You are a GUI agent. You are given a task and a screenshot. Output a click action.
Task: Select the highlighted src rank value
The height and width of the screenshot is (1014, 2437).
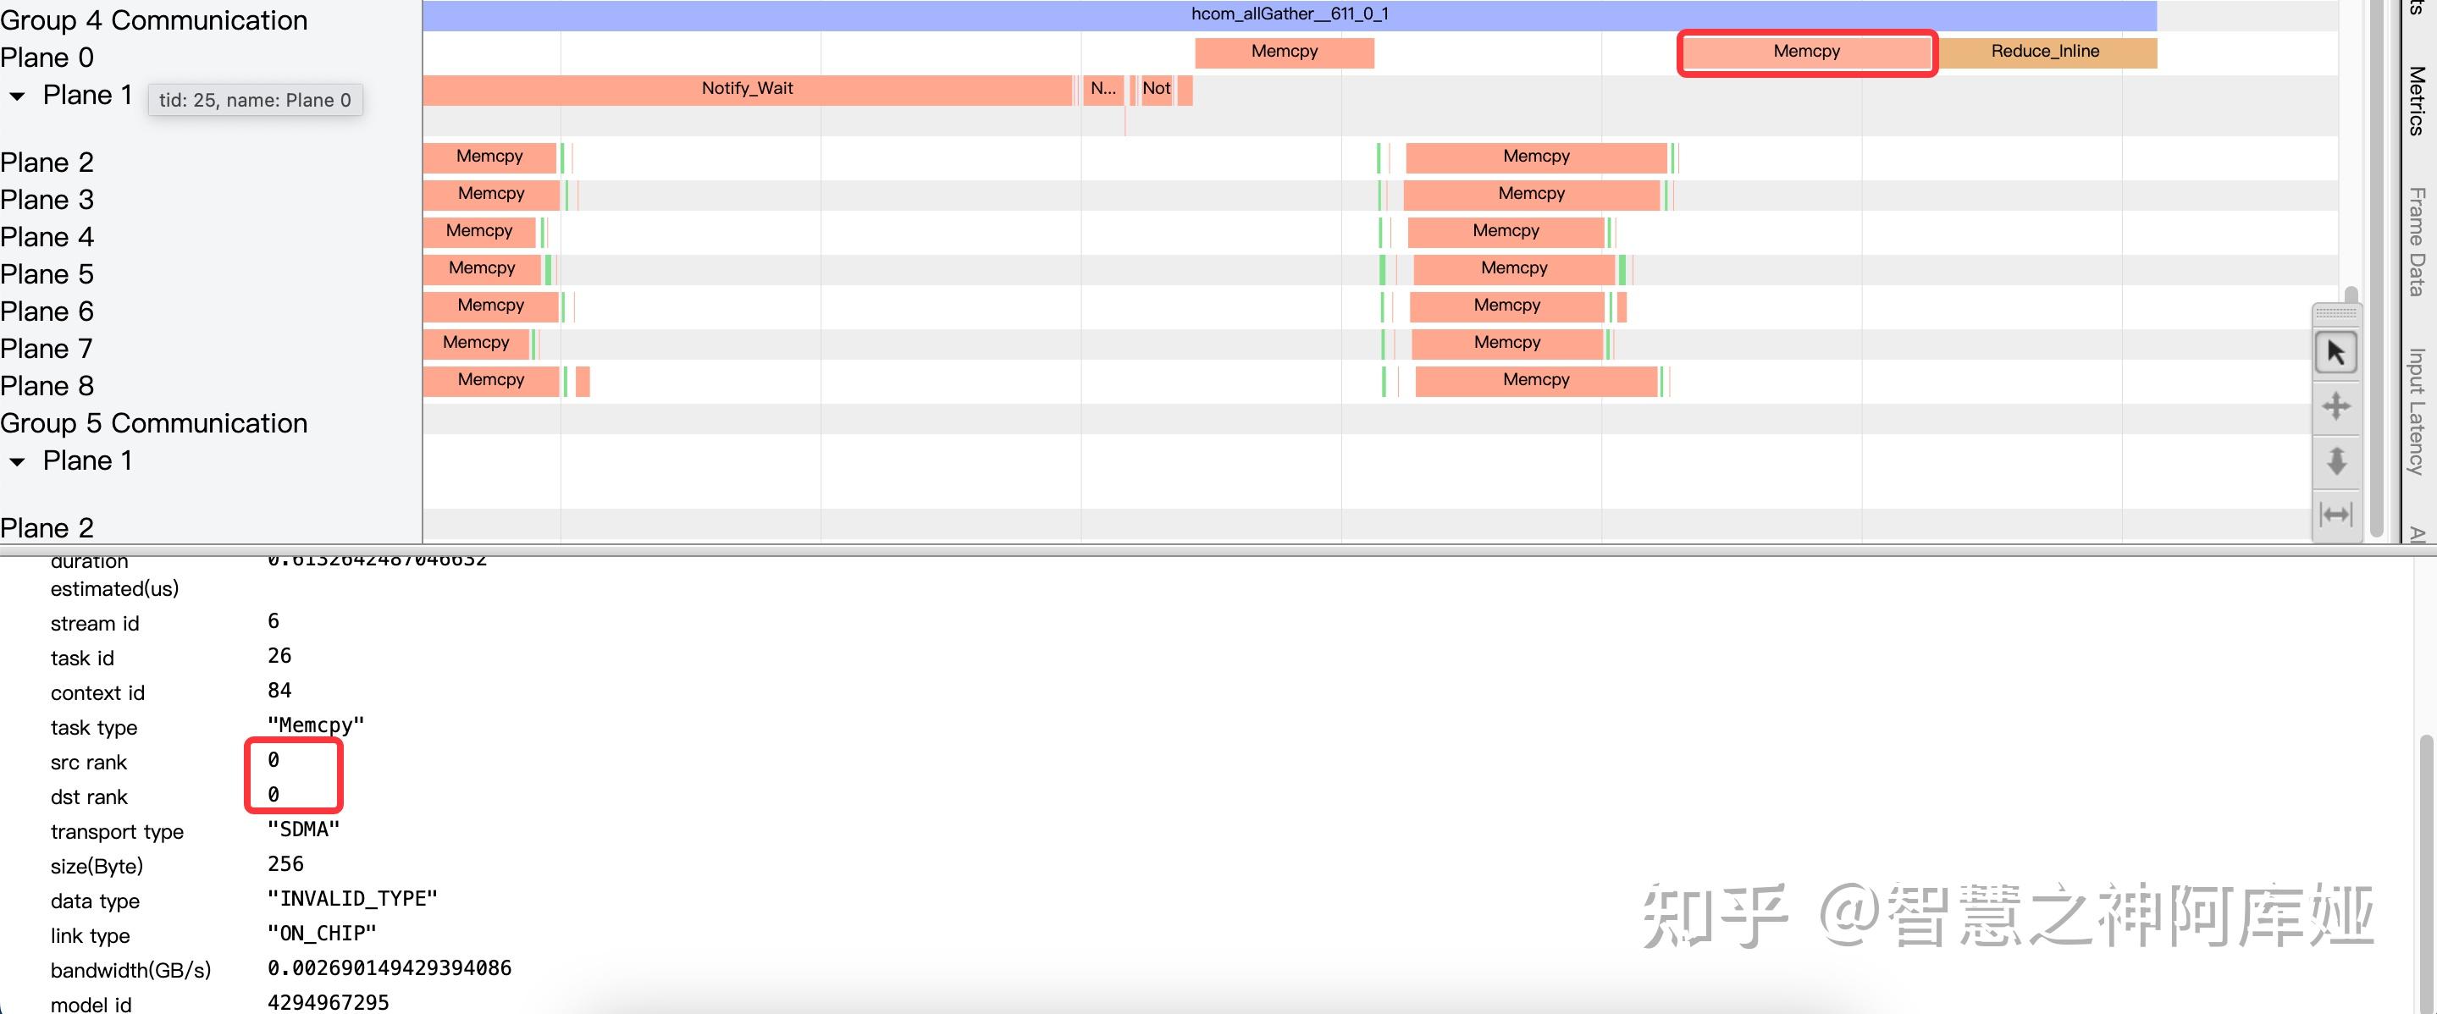point(274,758)
